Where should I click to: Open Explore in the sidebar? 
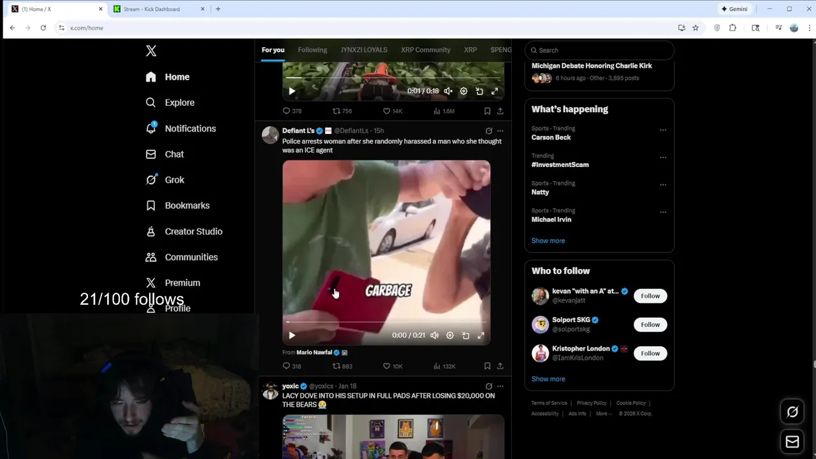point(170,103)
